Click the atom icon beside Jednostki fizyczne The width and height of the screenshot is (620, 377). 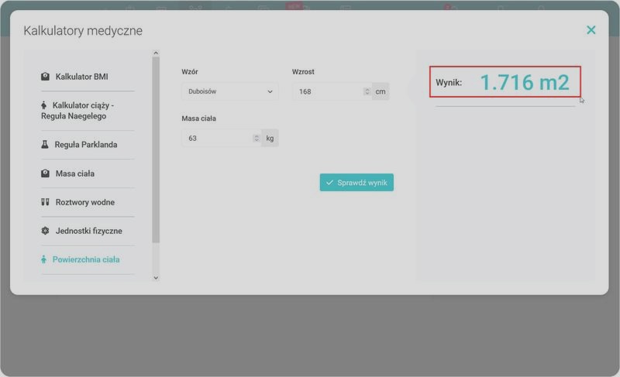45,231
